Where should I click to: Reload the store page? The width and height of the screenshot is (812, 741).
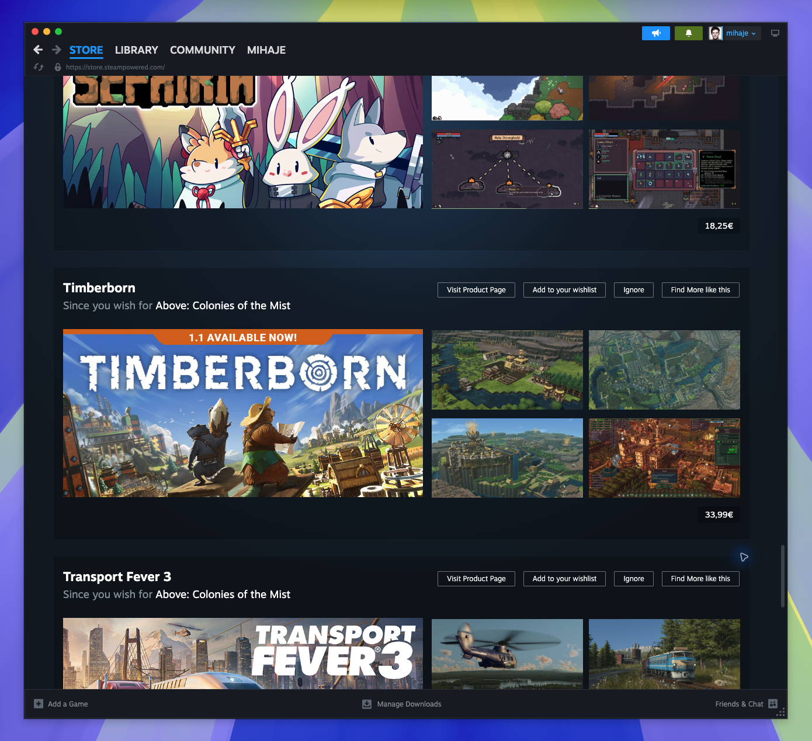(39, 67)
